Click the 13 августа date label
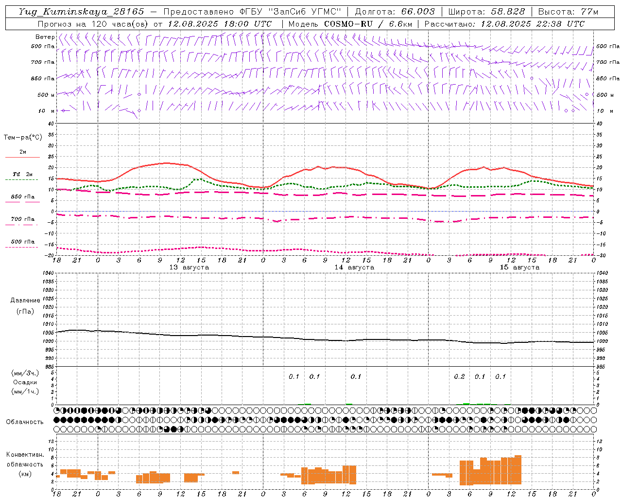Viewport: 622px width, 498px height. [189, 267]
